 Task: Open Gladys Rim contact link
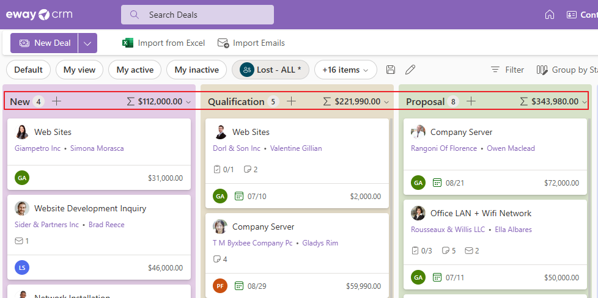pos(320,243)
